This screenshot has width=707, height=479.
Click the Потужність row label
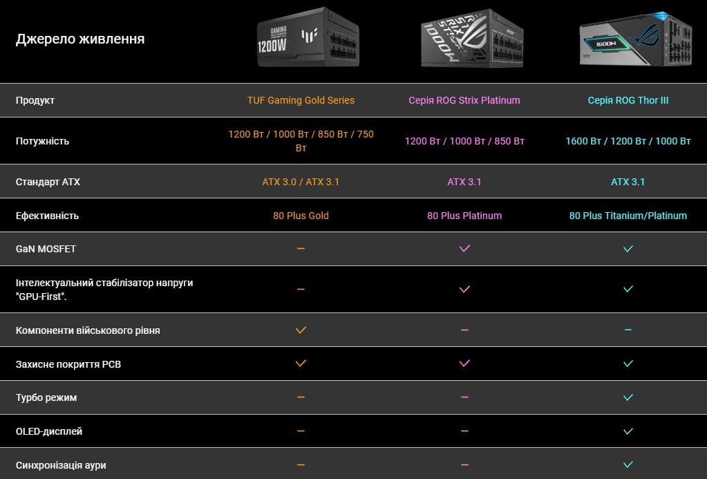point(42,141)
